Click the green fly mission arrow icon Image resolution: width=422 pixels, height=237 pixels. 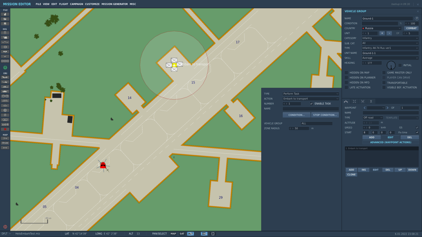tap(5, 68)
